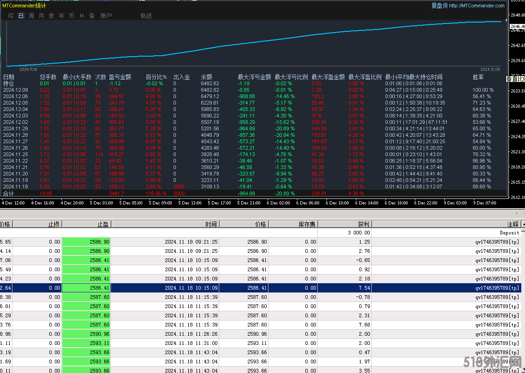525x373 pixels.
Task: Click the 最大浮亏金额 column header
Action: 255,77
